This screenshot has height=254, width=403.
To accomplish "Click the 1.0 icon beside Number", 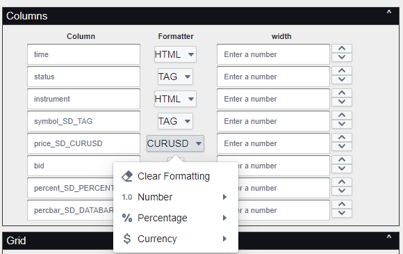I will tap(127, 197).
